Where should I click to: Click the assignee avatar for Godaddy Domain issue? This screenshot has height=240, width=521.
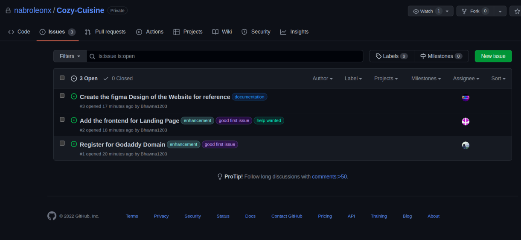click(466, 145)
